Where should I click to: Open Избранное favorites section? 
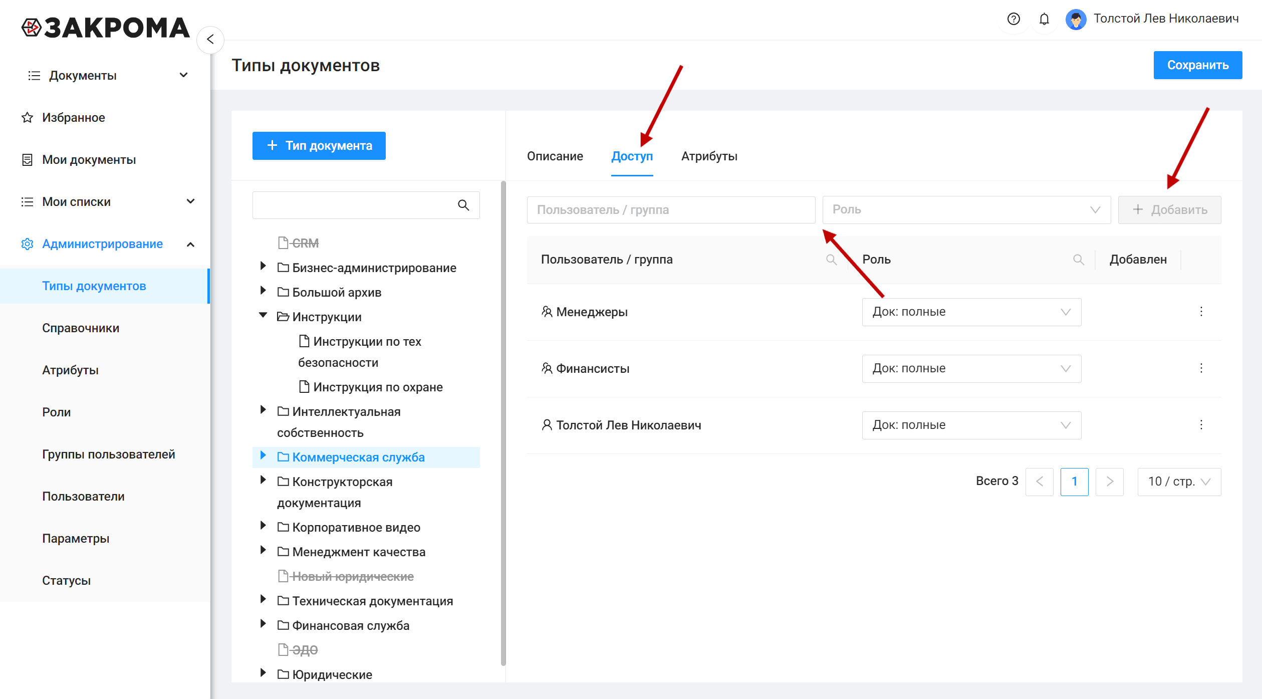click(73, 118)
